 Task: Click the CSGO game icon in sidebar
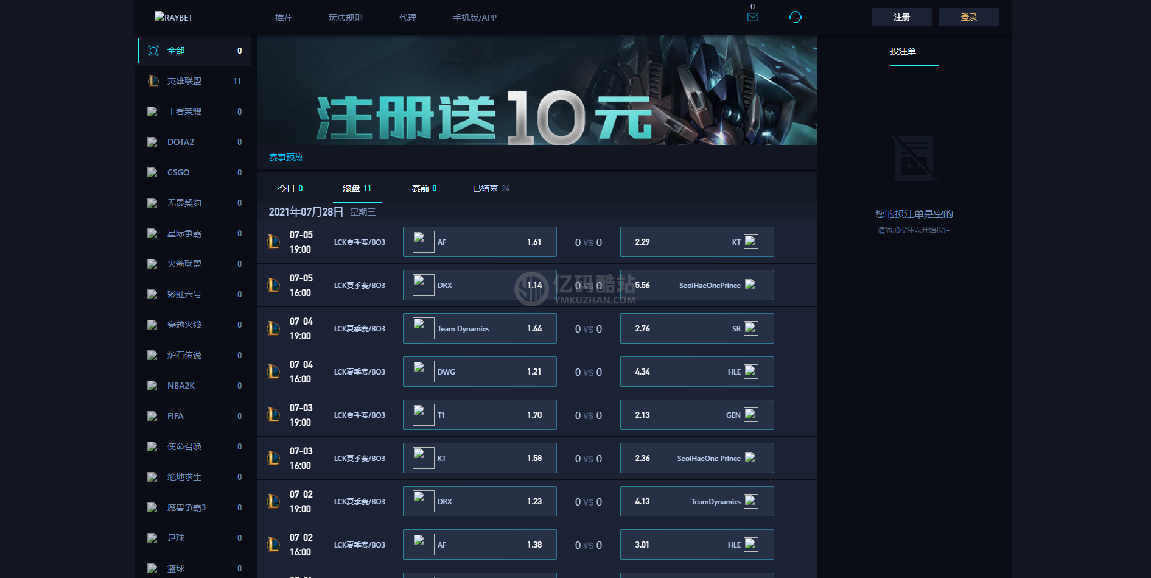pos(153,172)
